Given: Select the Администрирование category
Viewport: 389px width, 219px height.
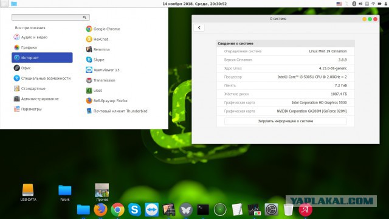Looking at the screenshot, I should 36,99.
